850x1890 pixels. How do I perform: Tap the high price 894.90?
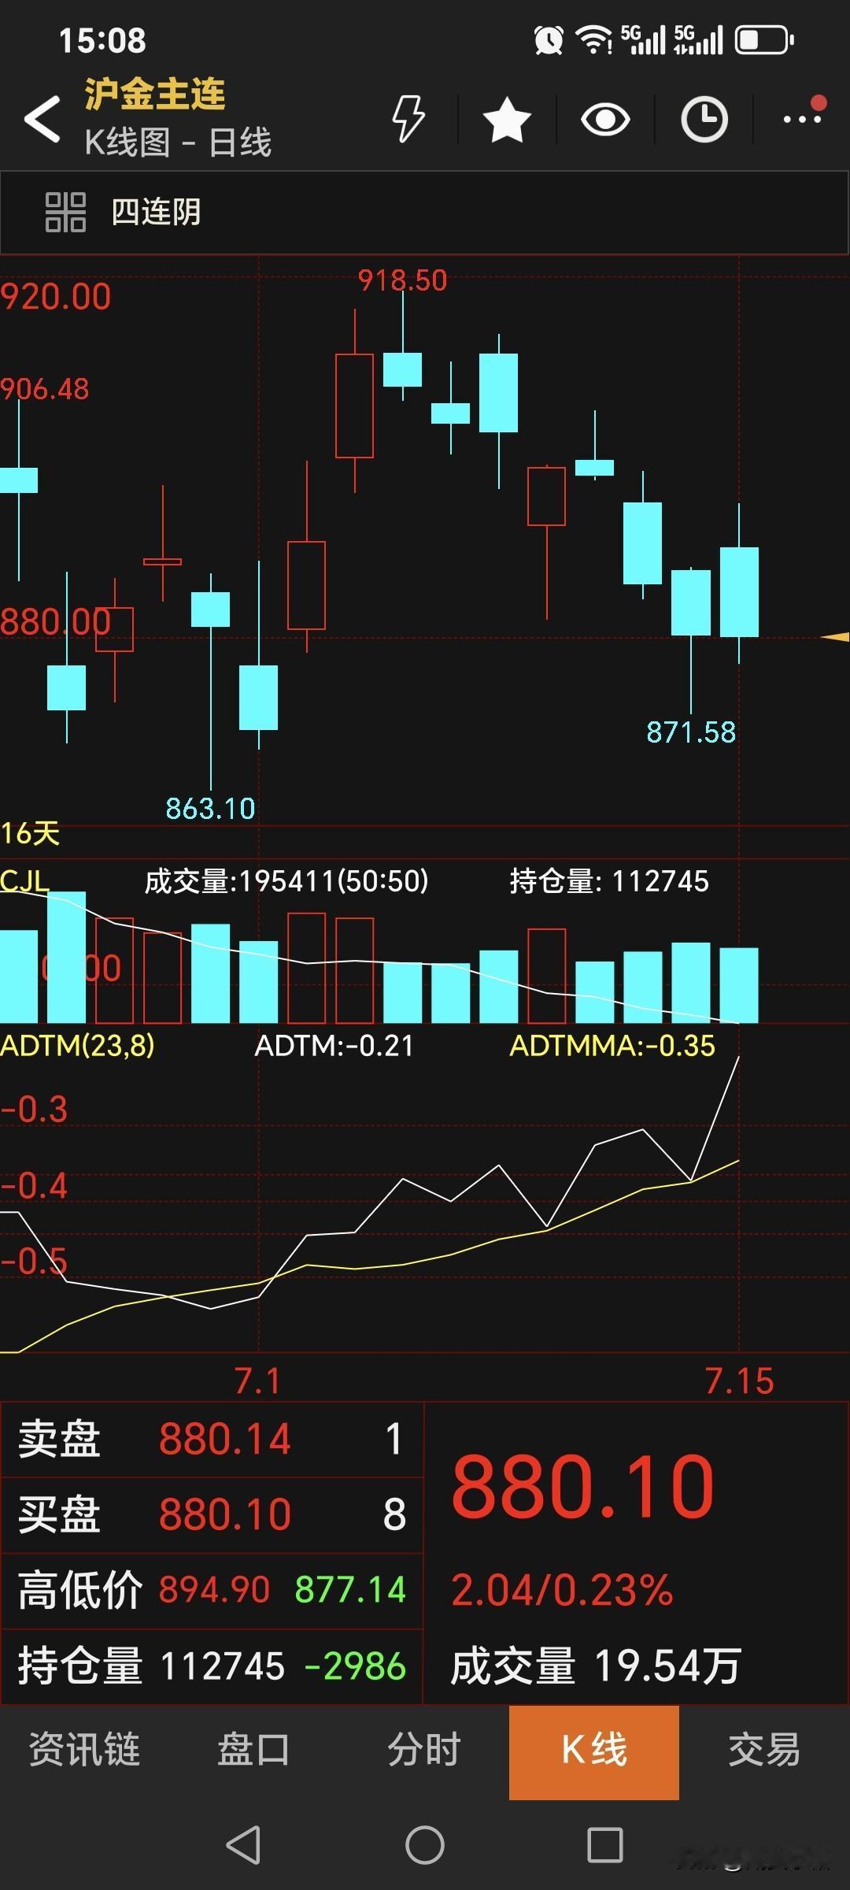click(214, 1589)
